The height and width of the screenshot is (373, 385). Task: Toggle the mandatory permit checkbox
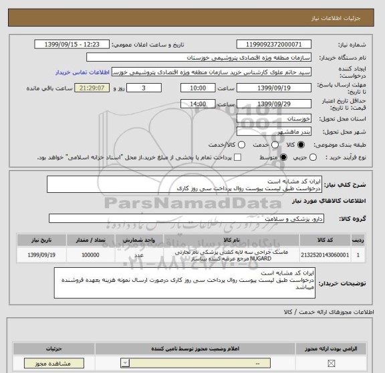point(332,363)
